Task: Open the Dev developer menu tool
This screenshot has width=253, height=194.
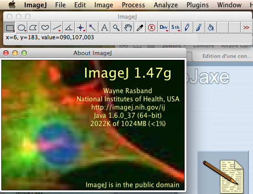Action: [x=164, y=28]
